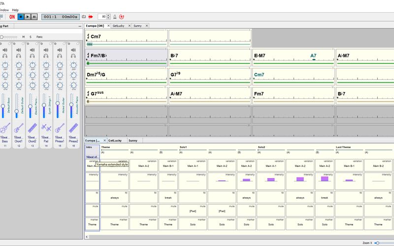Viewport: 394px width, 246px height.
Task: Increase tempo with the spinner up arrow
Action: point(109,15)
